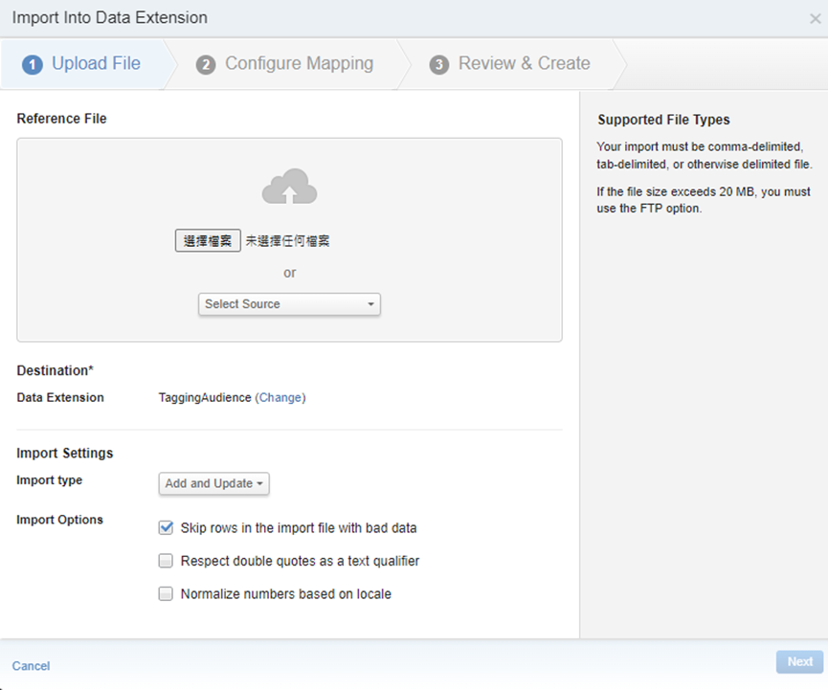Click the step 2 number badge

(x=206, y=65)
